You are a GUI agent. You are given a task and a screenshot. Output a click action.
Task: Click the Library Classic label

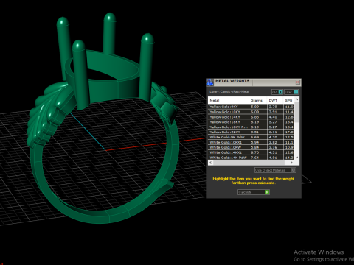pos(229,92)
